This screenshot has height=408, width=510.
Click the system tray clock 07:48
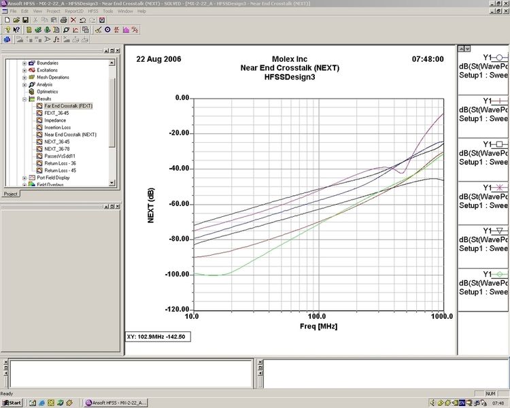[x=498, y=403]
